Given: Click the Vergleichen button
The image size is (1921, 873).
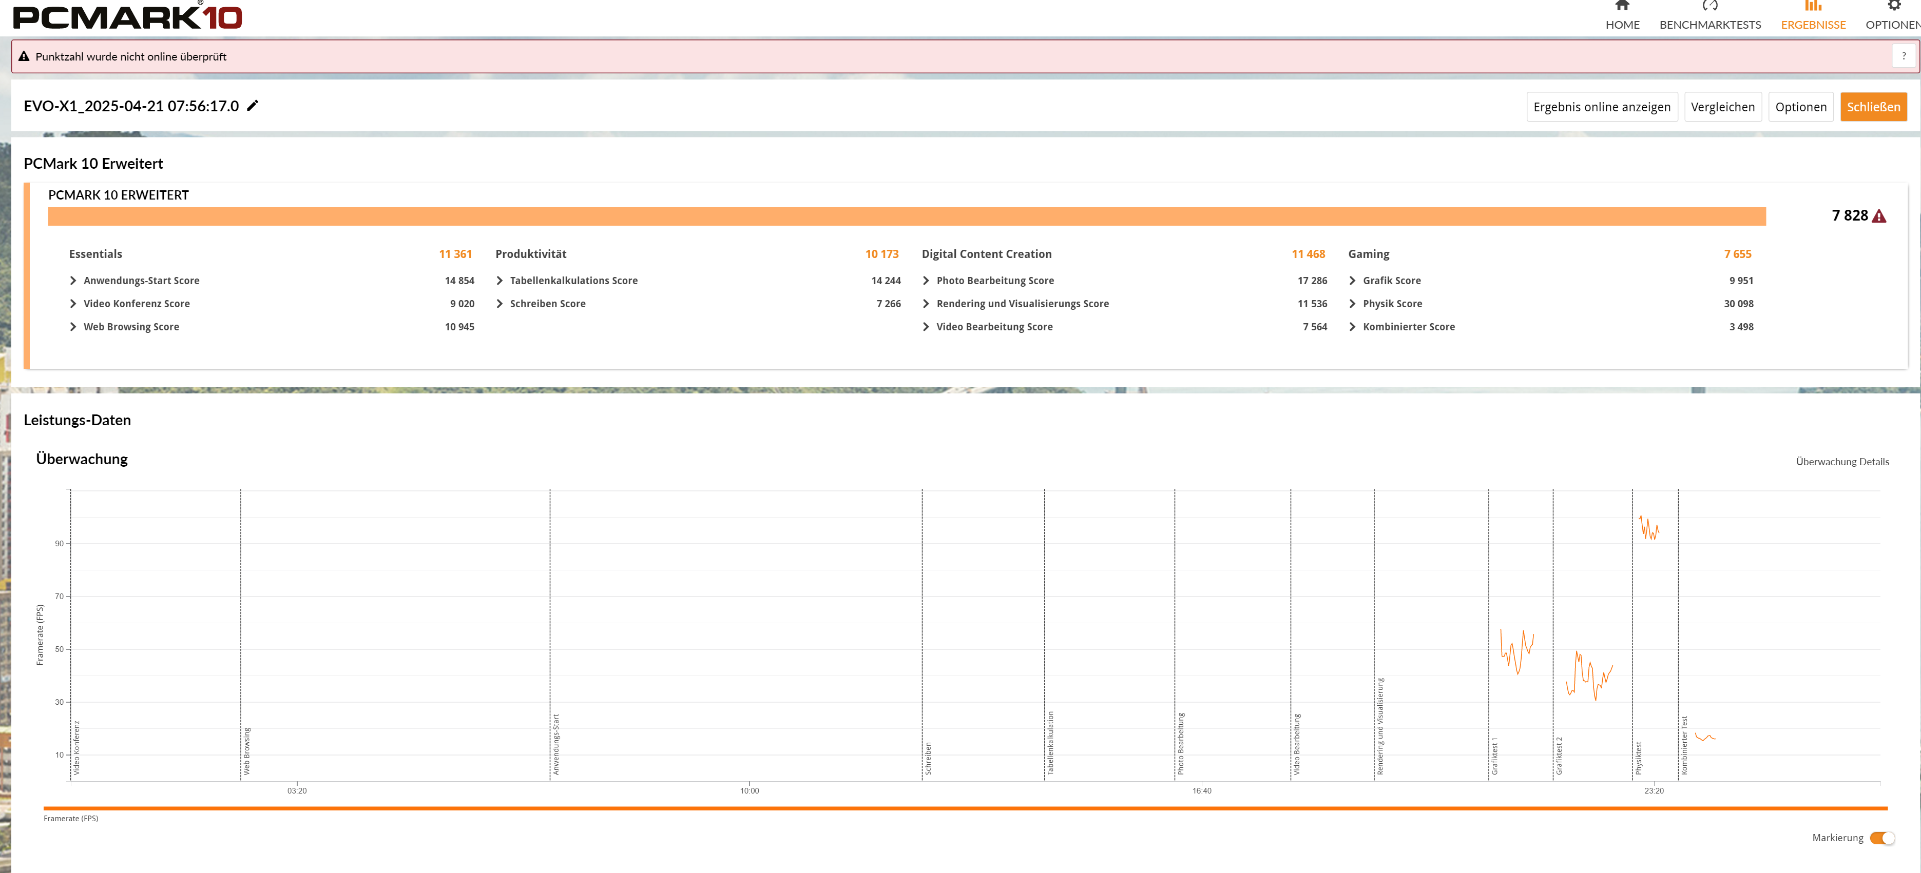Looking at the screenshot, I should (x=1723, y=107).
